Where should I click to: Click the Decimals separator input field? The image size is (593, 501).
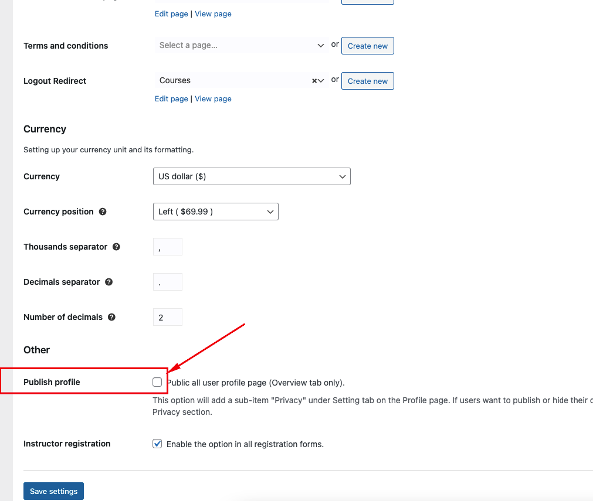tap(168, 282)
